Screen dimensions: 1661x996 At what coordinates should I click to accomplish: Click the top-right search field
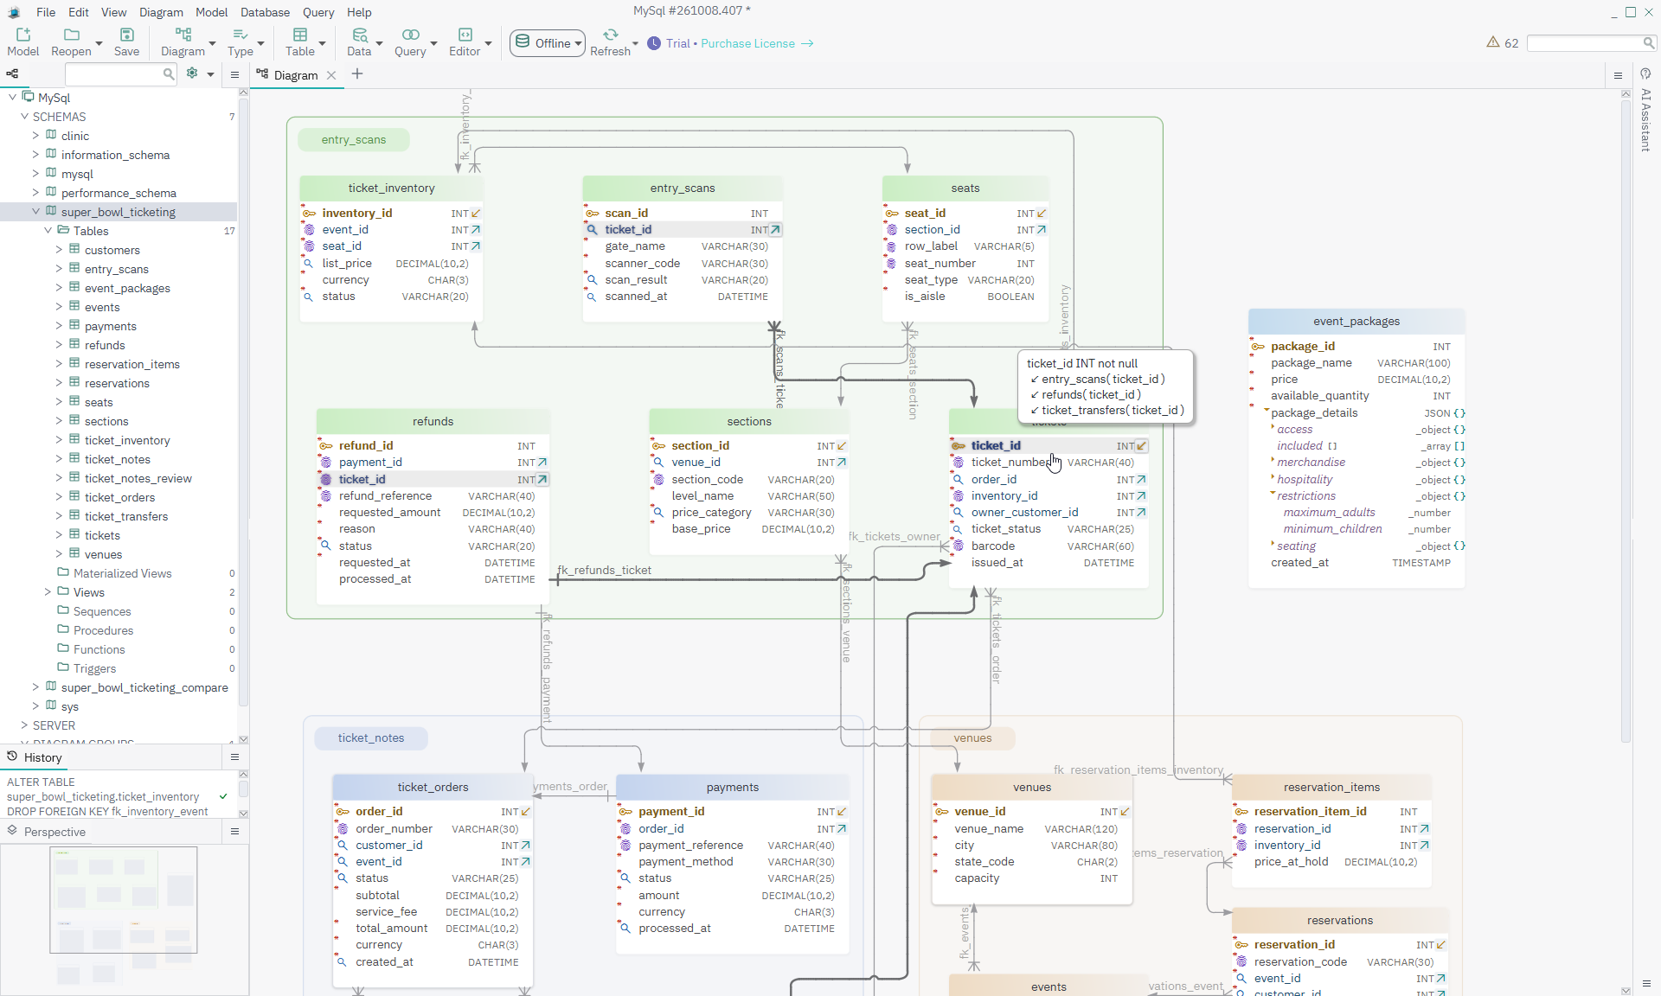click(1590, 42)
